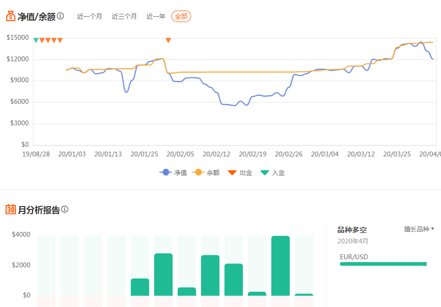Screen dimensions: 441x307
Task: Click the 19/08/28 axis date label
Action: tap(36, 154)
